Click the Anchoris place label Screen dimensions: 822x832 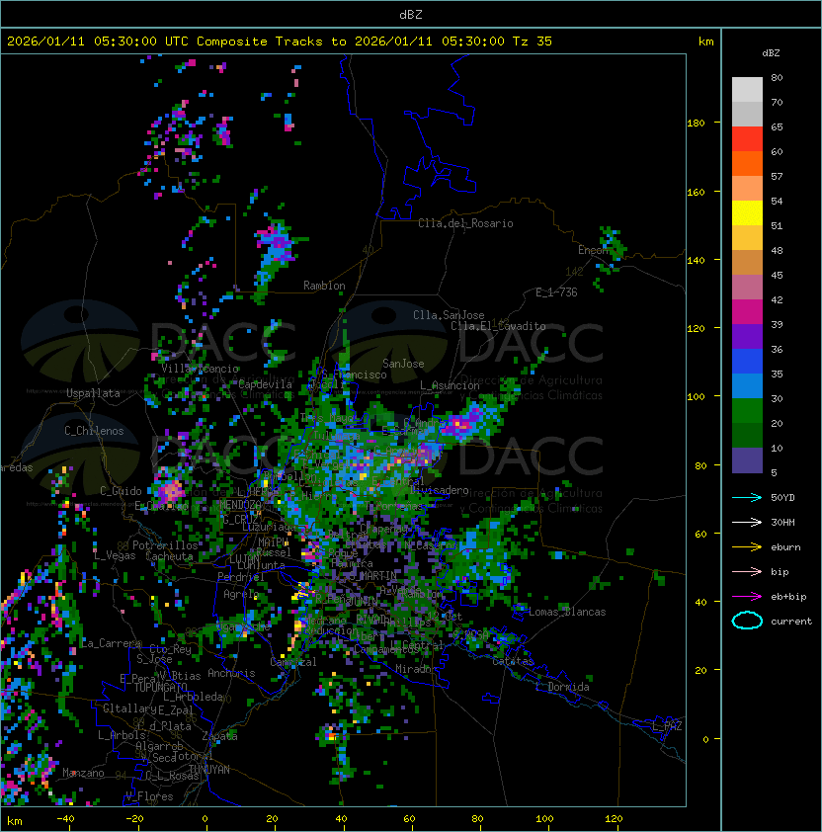point(231,673)
